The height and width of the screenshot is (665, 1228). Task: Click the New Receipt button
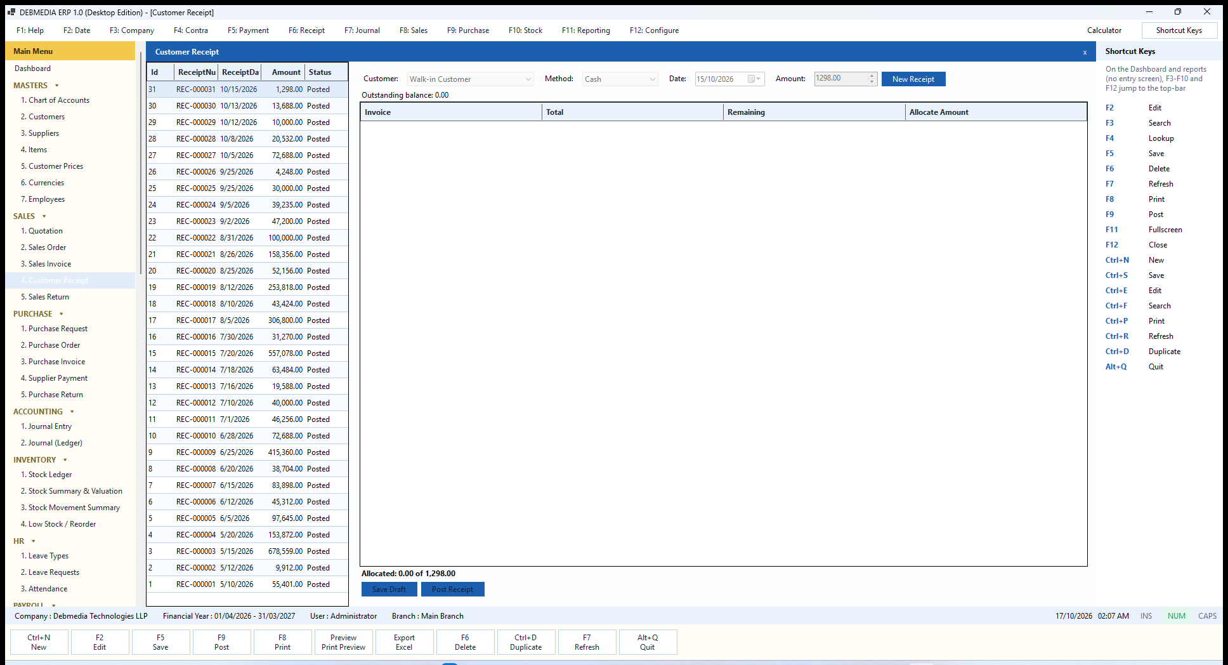click(913, 79)
